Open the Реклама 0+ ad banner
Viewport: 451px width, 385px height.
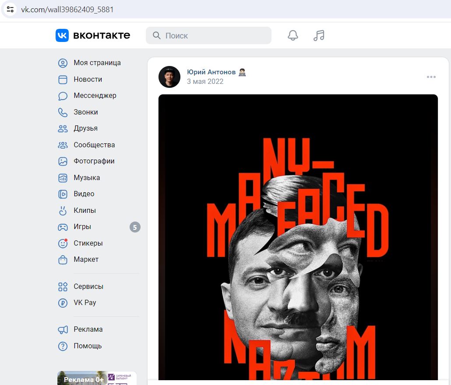click(x=97, y=378)
